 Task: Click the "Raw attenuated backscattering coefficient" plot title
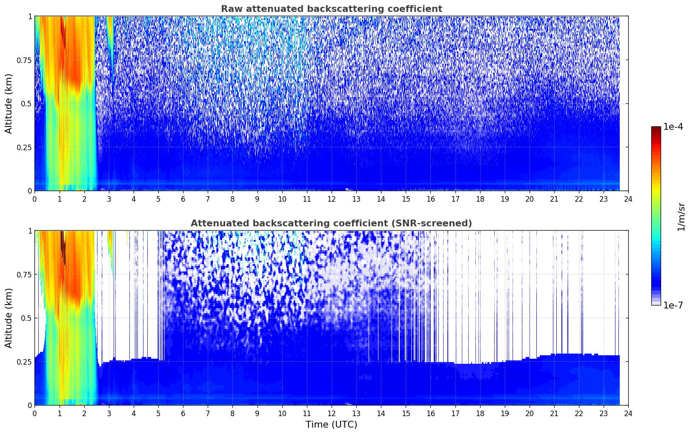331,9
